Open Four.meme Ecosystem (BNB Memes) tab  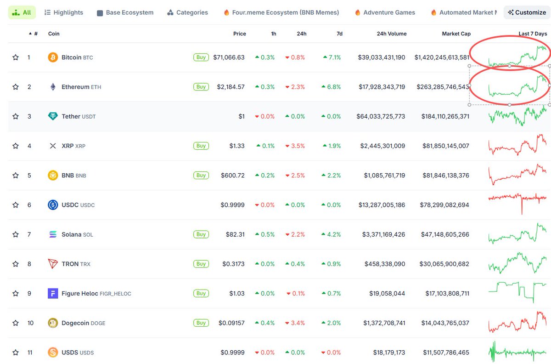pyautogui.click(x=281, y=12)
